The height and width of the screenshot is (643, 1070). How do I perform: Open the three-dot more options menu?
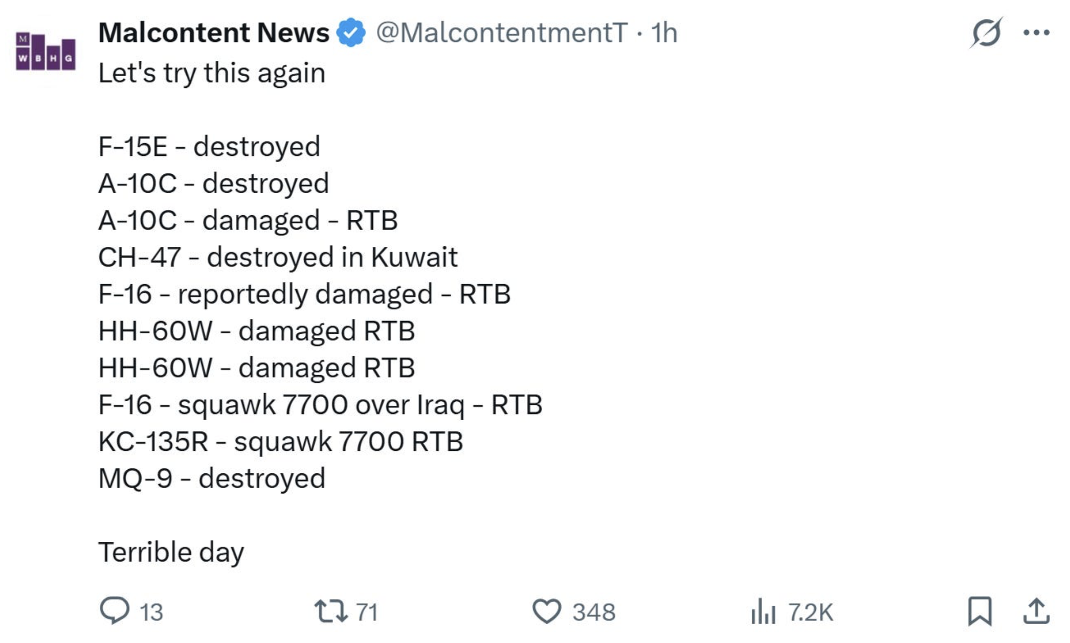1036,33
